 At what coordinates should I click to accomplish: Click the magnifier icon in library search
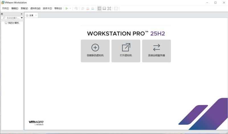click(4, 18)
